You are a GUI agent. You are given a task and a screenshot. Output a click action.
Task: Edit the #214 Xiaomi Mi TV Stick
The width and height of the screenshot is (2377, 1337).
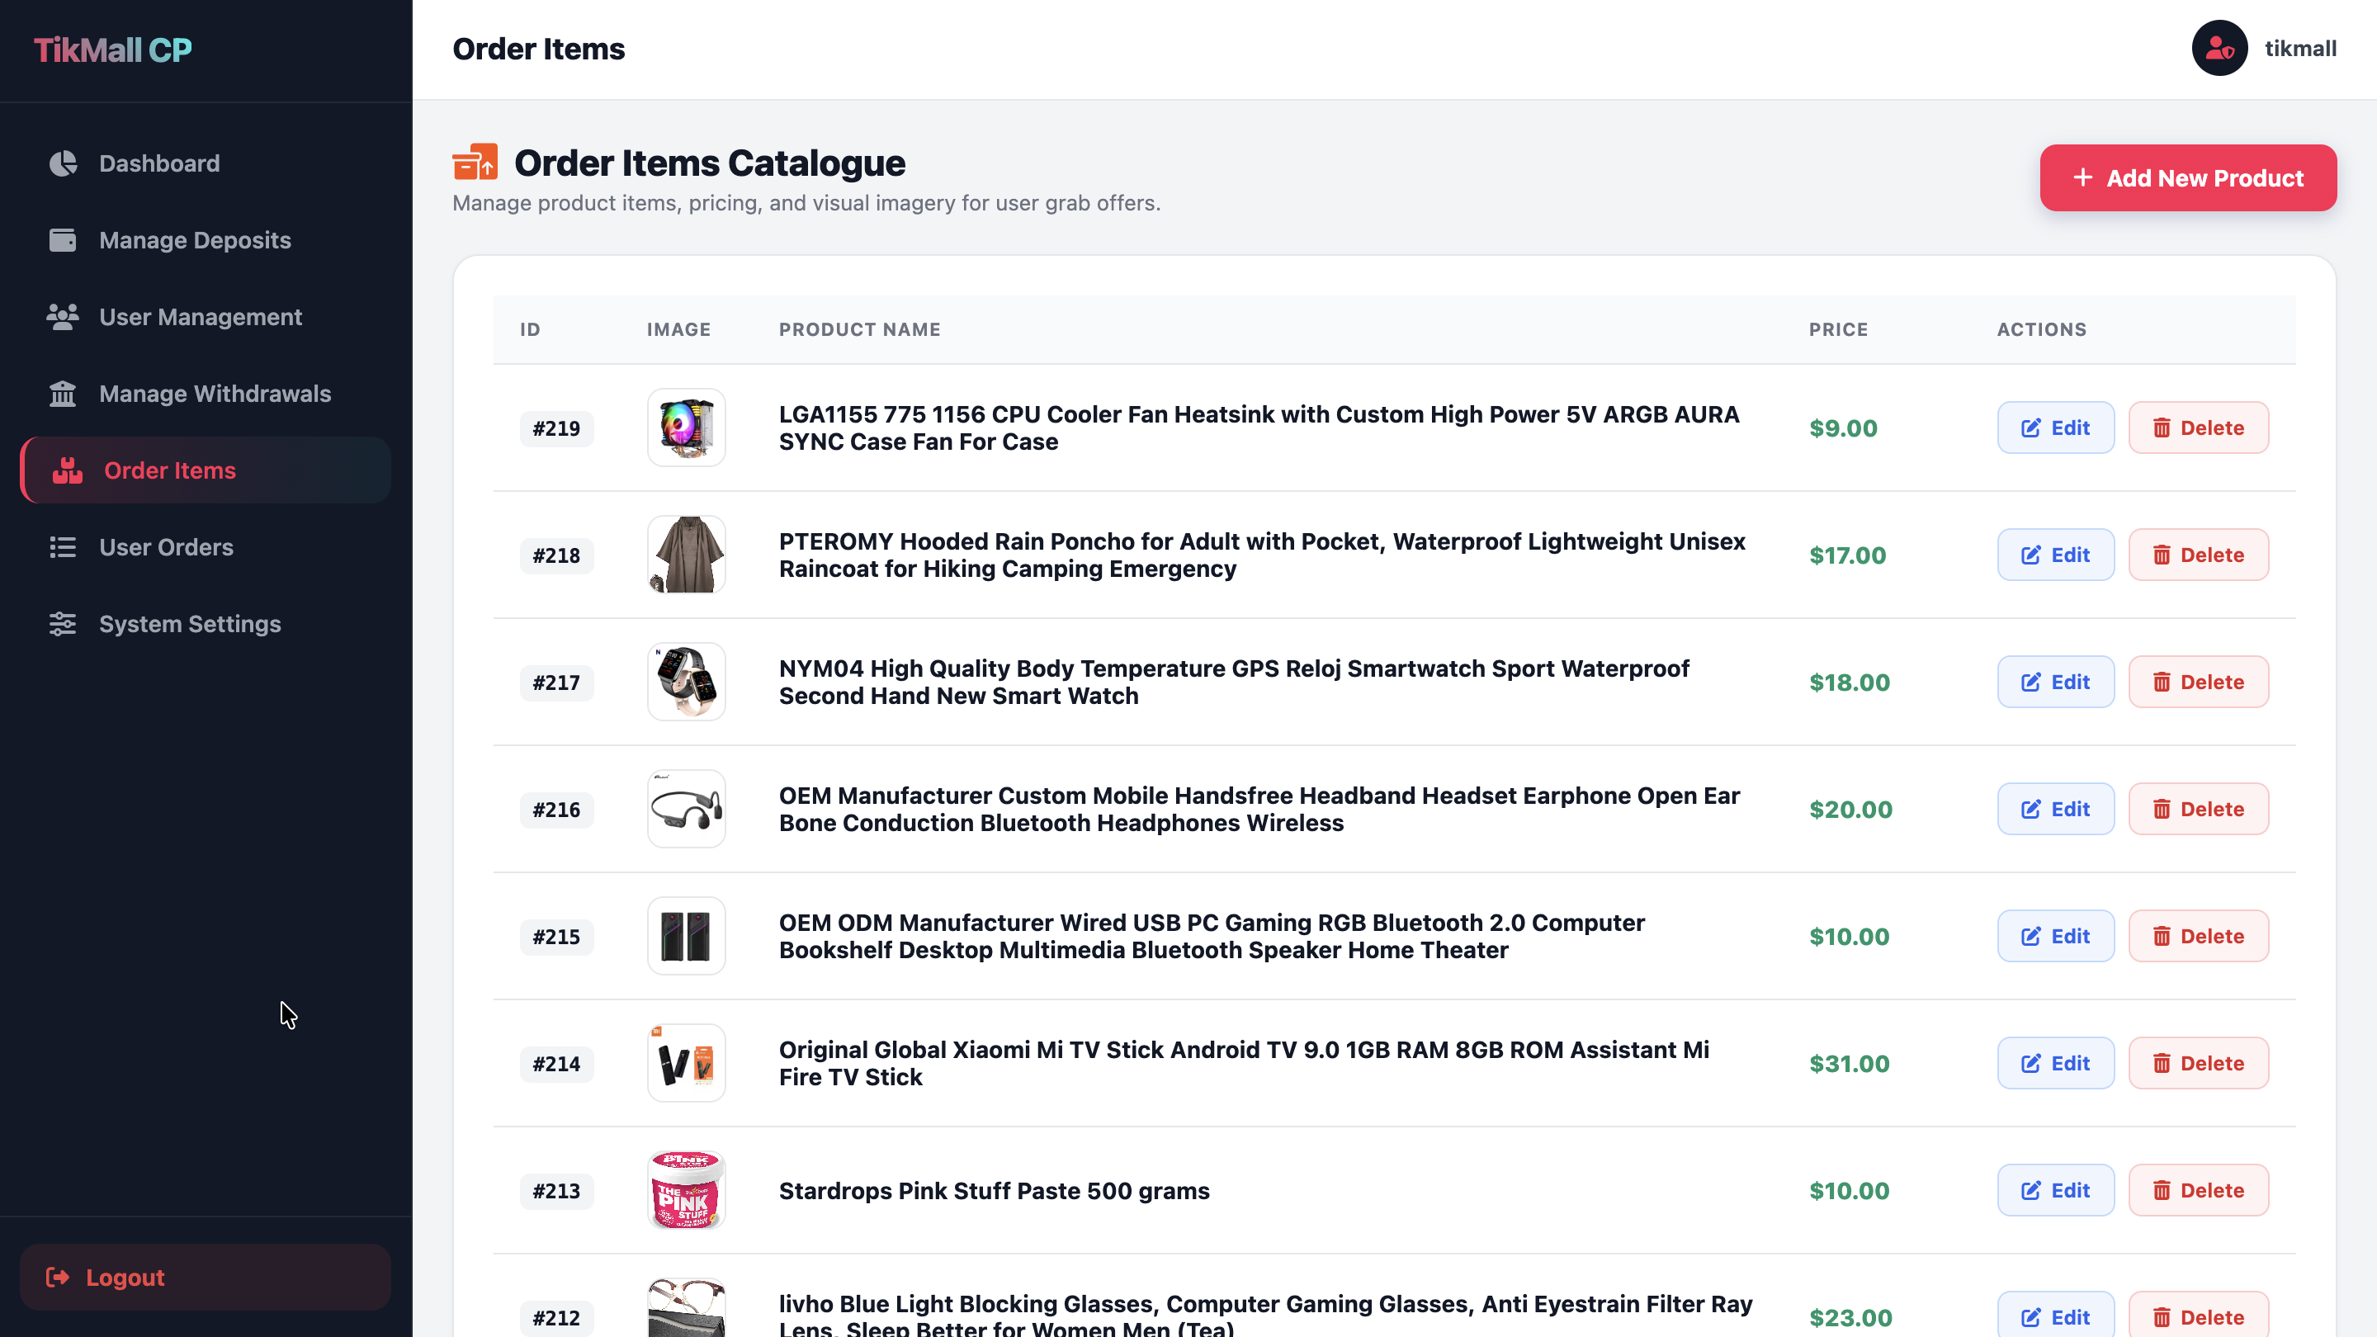(x=2056, y=1063)
